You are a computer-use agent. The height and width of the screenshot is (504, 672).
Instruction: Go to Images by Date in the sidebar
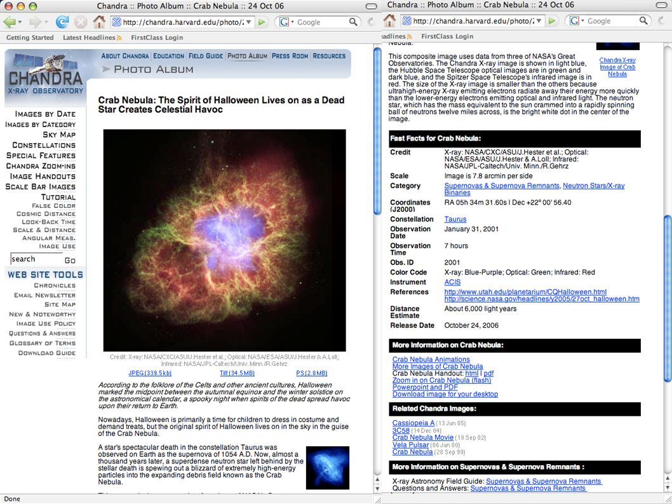tap(45, 114)
